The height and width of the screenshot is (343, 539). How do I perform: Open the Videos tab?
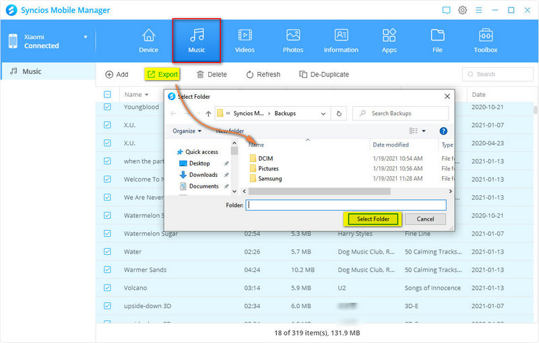click(x=245, y=41)
